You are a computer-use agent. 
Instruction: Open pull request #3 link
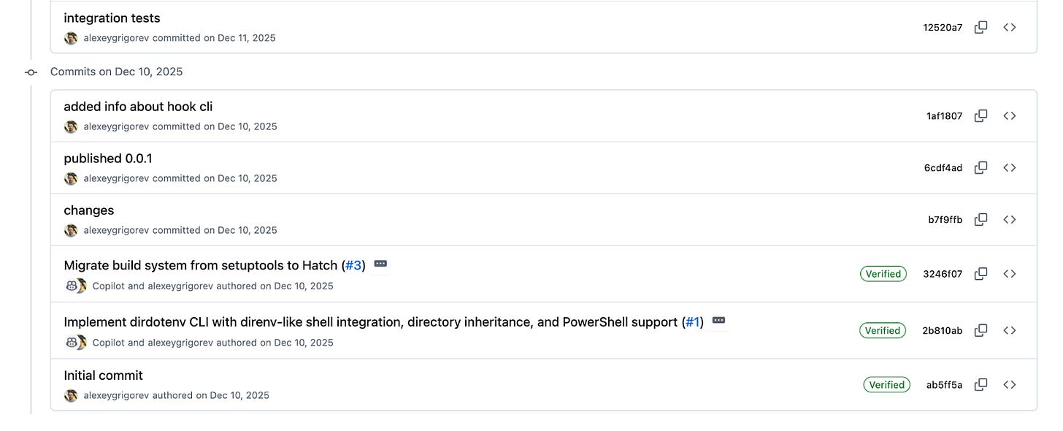[x=353, y=265]
